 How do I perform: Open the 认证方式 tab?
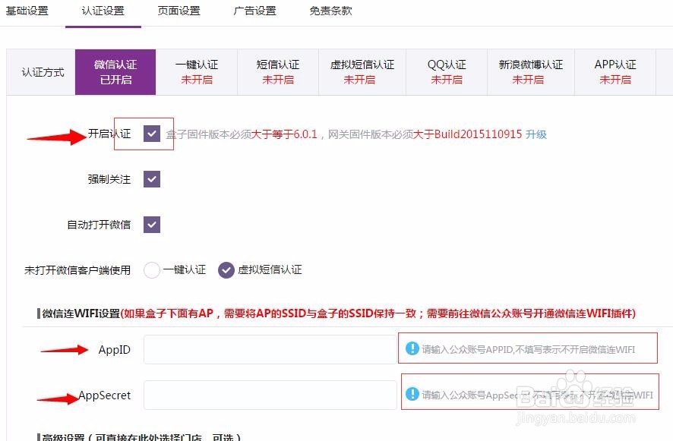[40, 71]
